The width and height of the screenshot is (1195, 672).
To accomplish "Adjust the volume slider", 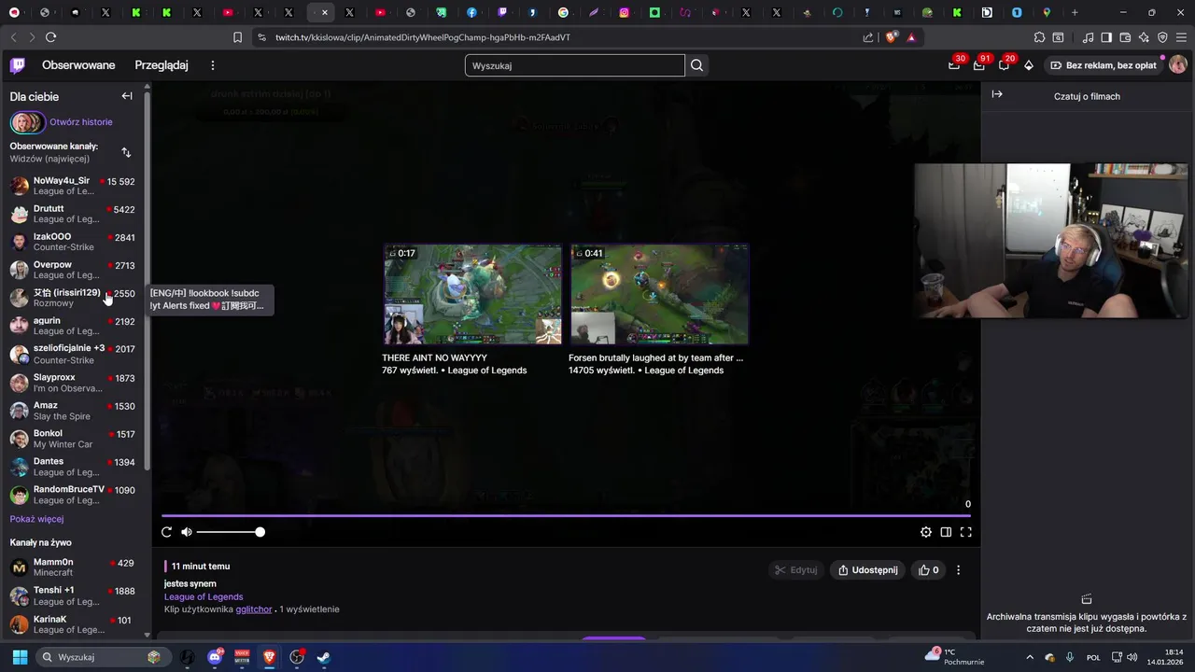I will tap(230, 532).
